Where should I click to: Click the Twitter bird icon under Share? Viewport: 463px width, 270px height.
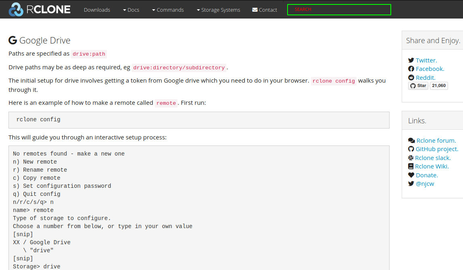click(411, 60)
